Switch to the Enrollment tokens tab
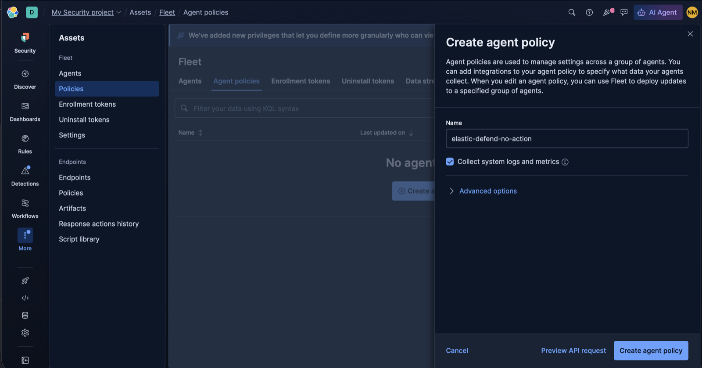Screen dimensions: 702x368 301,81
